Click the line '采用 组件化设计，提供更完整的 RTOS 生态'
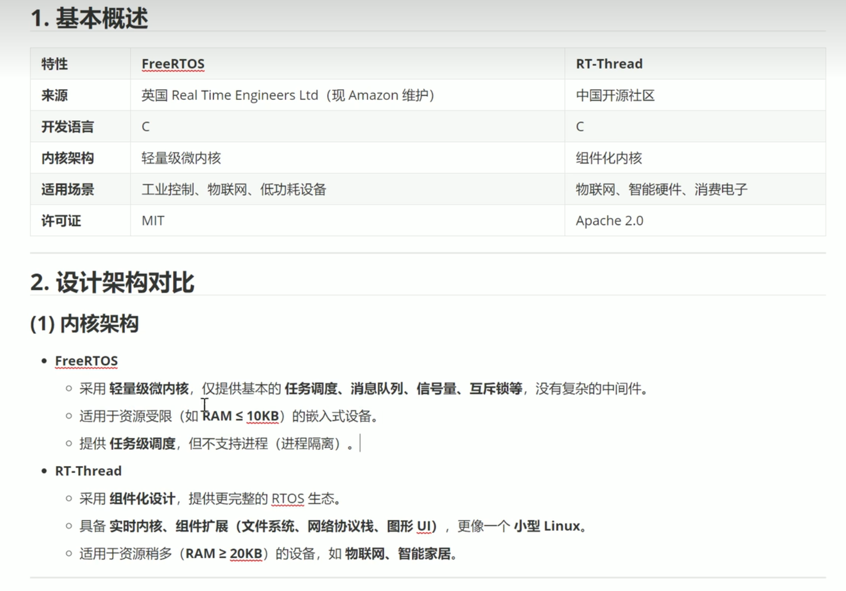The image size is (846, 591). 210,498
